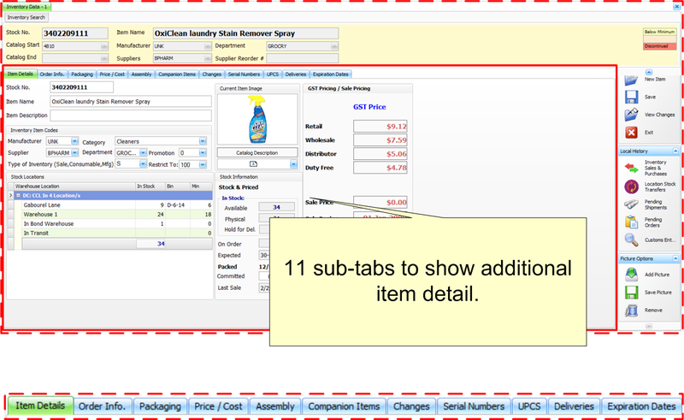
Task: Open the Promotion dropdown
Action: (203, 153)
